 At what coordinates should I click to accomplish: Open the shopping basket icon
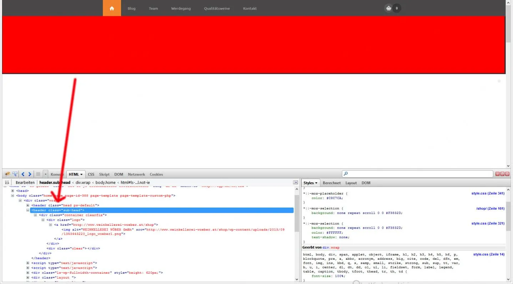(389, 8)
